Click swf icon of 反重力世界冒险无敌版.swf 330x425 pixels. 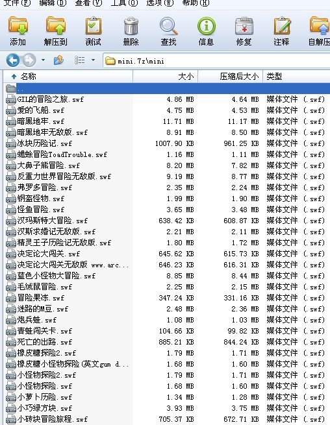coord(11,176)
